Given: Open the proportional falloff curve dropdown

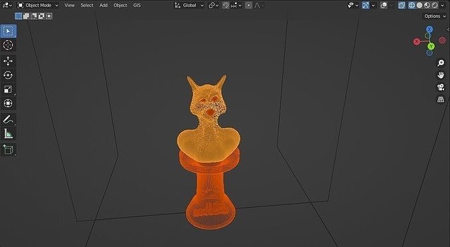Looking at the screenshot, I should point(259,5).
